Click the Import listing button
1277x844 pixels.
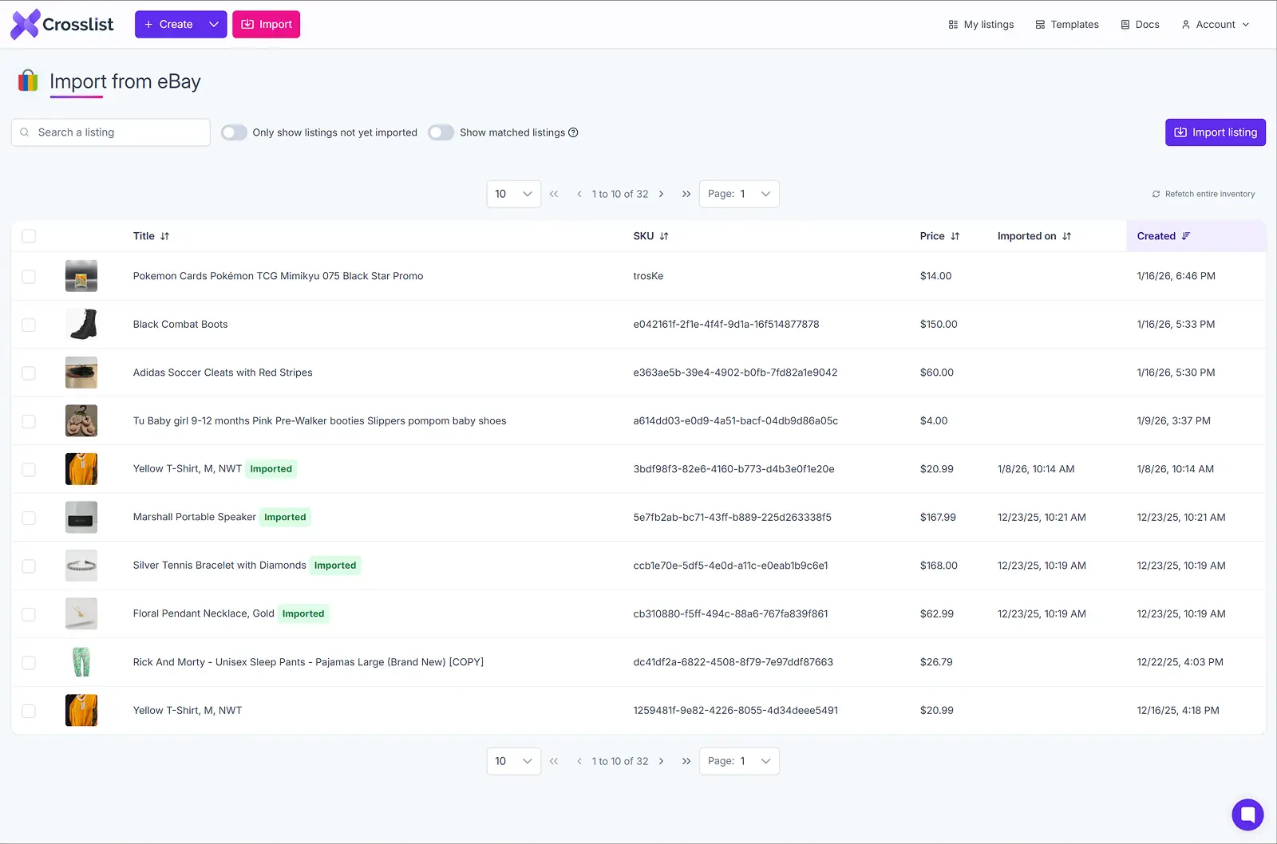click(1215, 132)
